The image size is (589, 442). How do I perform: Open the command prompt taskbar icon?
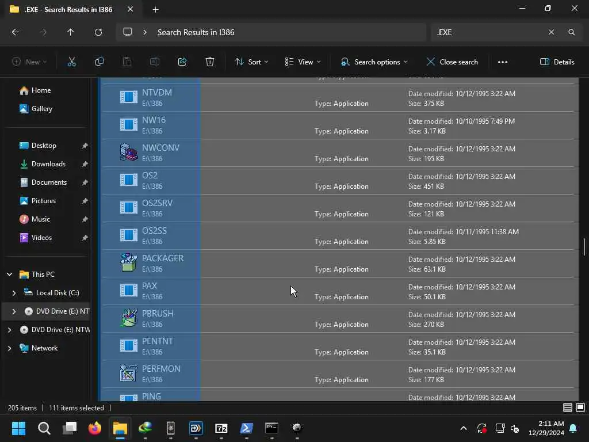(x=271, y=428)
